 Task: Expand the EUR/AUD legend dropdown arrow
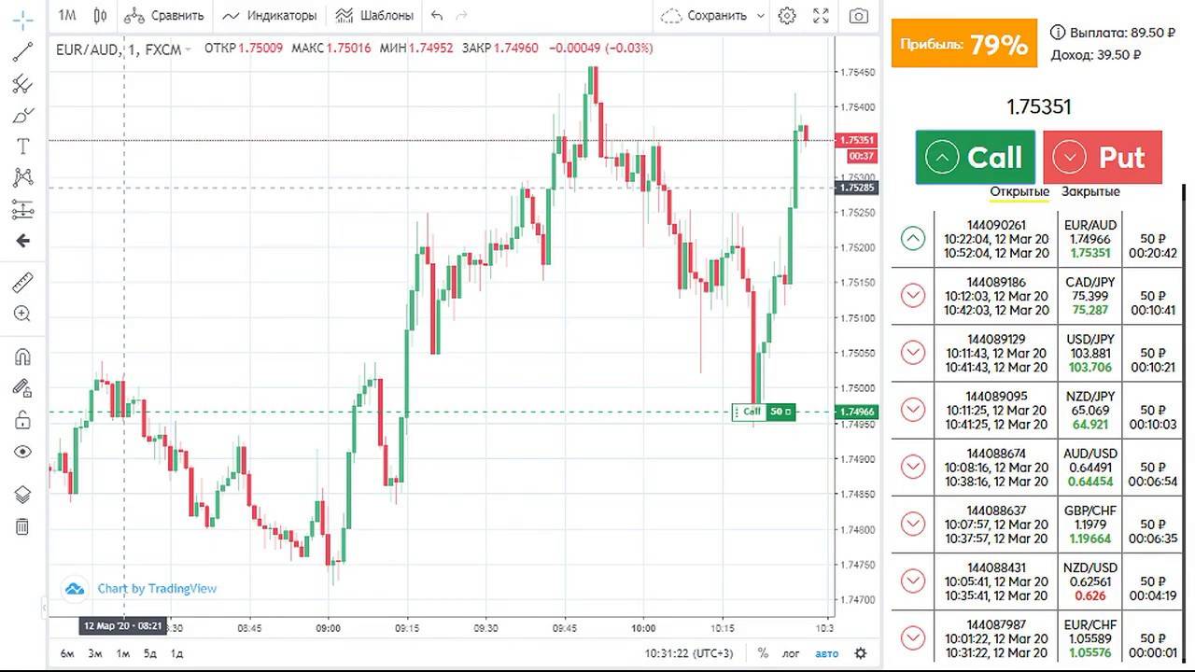coord(189,49)
